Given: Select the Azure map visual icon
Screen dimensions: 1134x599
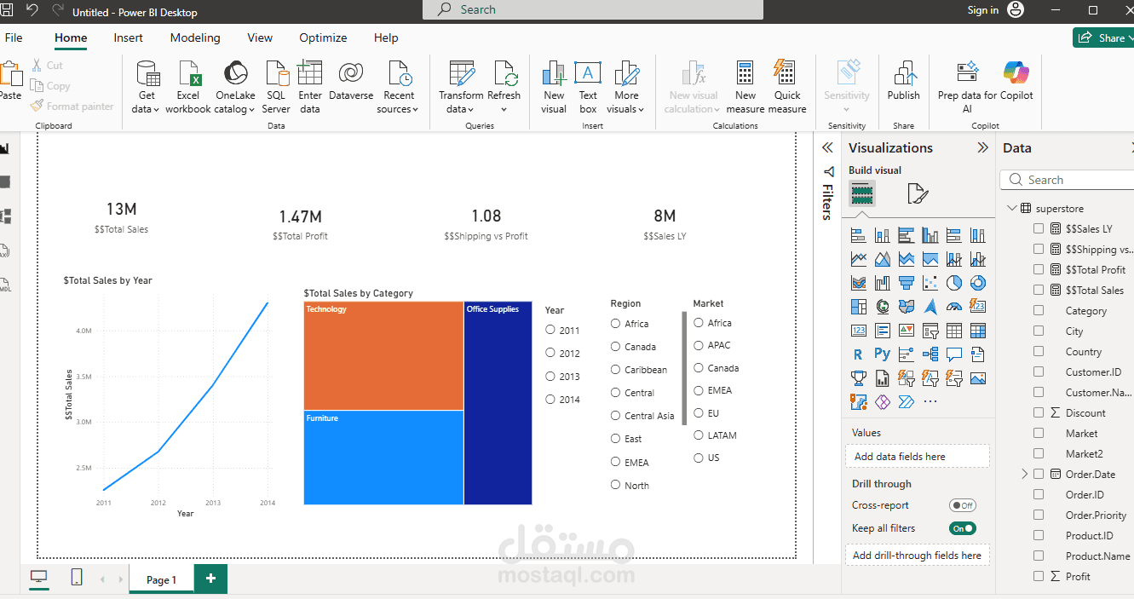Looking at the screenshot, I should point(930,306).
